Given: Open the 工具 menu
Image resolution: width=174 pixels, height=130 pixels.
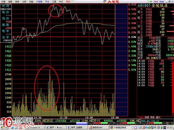Looking at the screenshot, I should 54,2.
